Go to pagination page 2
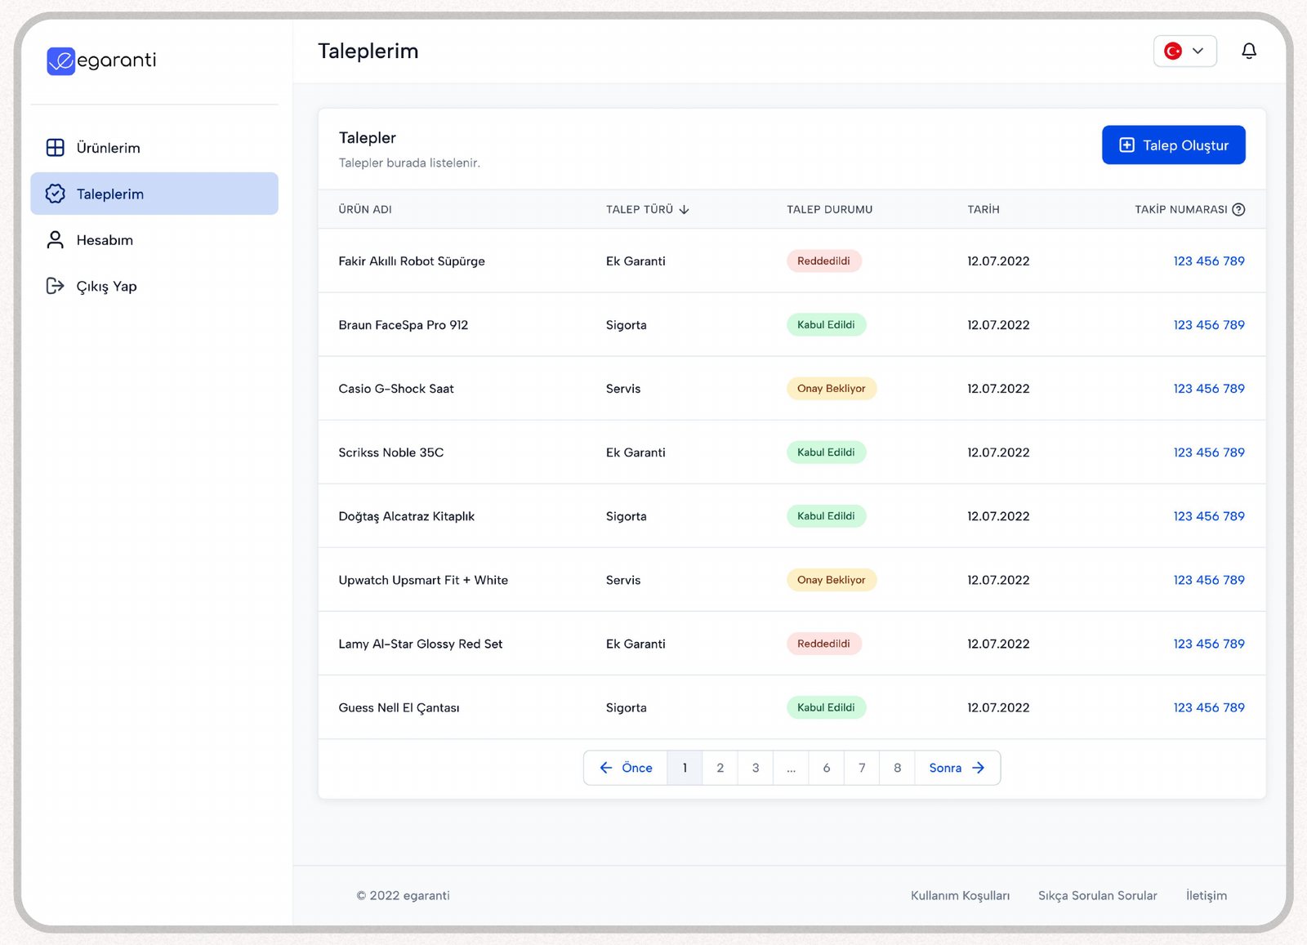Image resolution: width=1307 pixels, height=945 pixels. [720, 768]
